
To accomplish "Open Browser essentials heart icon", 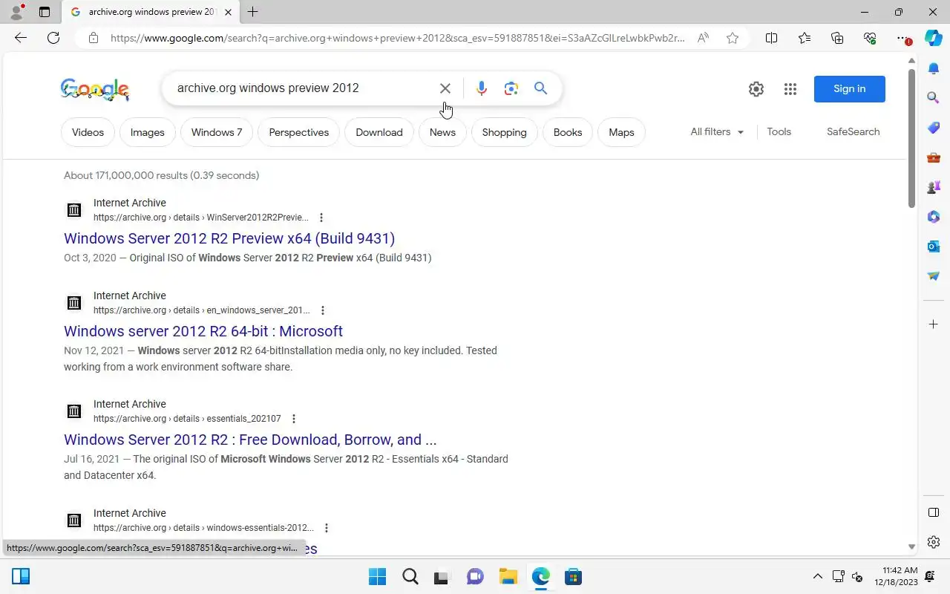I will point(870,38).
